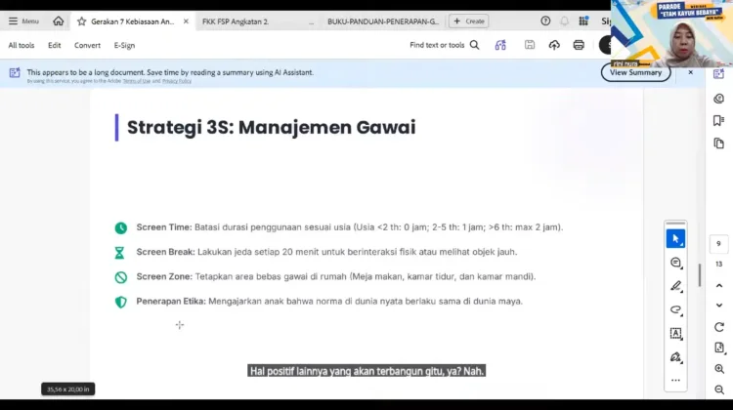Close the Gerakan 7 Kebiasaan tab
733x410 pixels.
(x=186, y=21)
